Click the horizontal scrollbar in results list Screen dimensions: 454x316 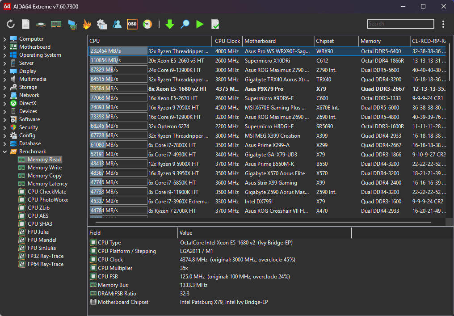pyautogui.click(x=264, y=222)
